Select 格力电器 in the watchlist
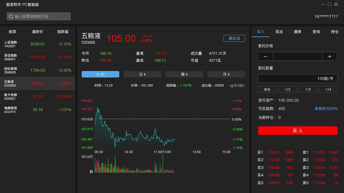Screen dimensions: 344x193 pyautogui.click(x=38, y=96)
